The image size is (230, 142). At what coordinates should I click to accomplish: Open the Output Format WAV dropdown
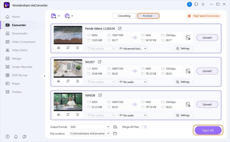click(90, 127)
